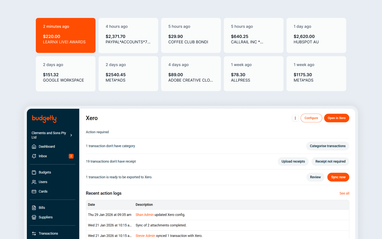Click the Configure button

311,118
